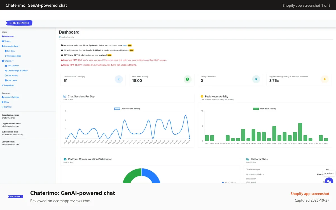Click the chart icon in Total Sessions card
The height and width of the screenshot is (210, 336).
coord(119,79)
